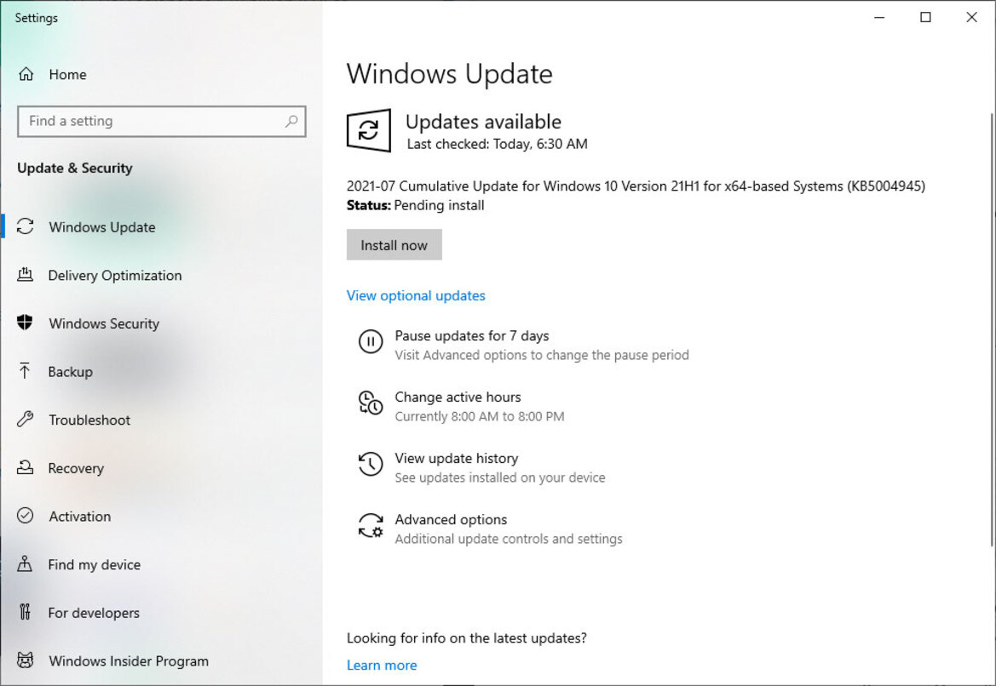Close the Settings window
996x686 pixels.
(x=972, y=17)
